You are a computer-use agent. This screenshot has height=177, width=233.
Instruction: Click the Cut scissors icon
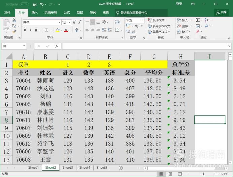coord(14,20)
